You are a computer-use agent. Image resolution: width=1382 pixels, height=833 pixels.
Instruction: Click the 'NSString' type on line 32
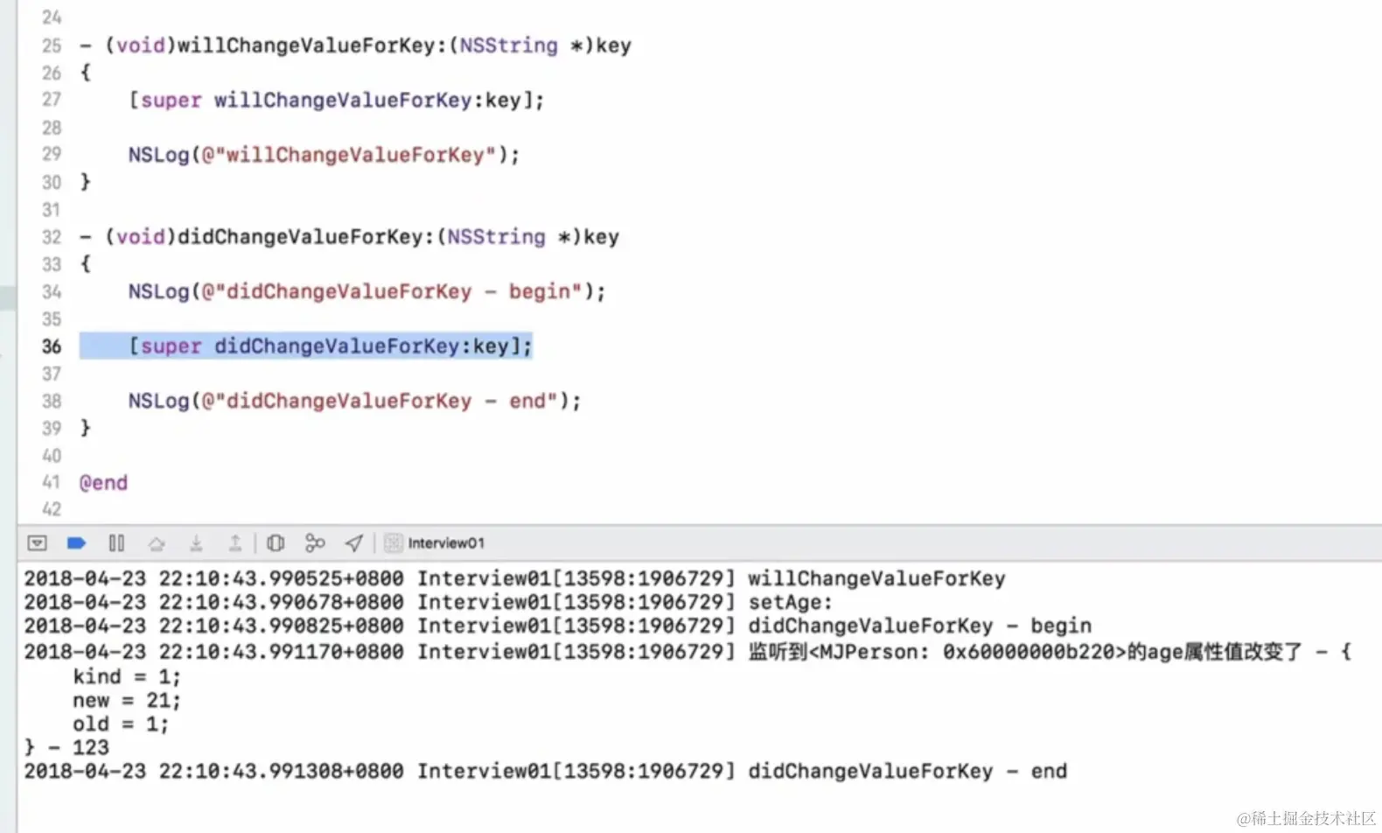coord(496,237)
